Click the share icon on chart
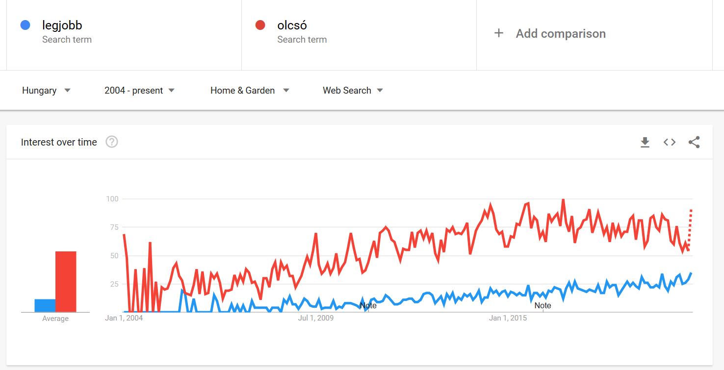 click(x=694, y=142)
